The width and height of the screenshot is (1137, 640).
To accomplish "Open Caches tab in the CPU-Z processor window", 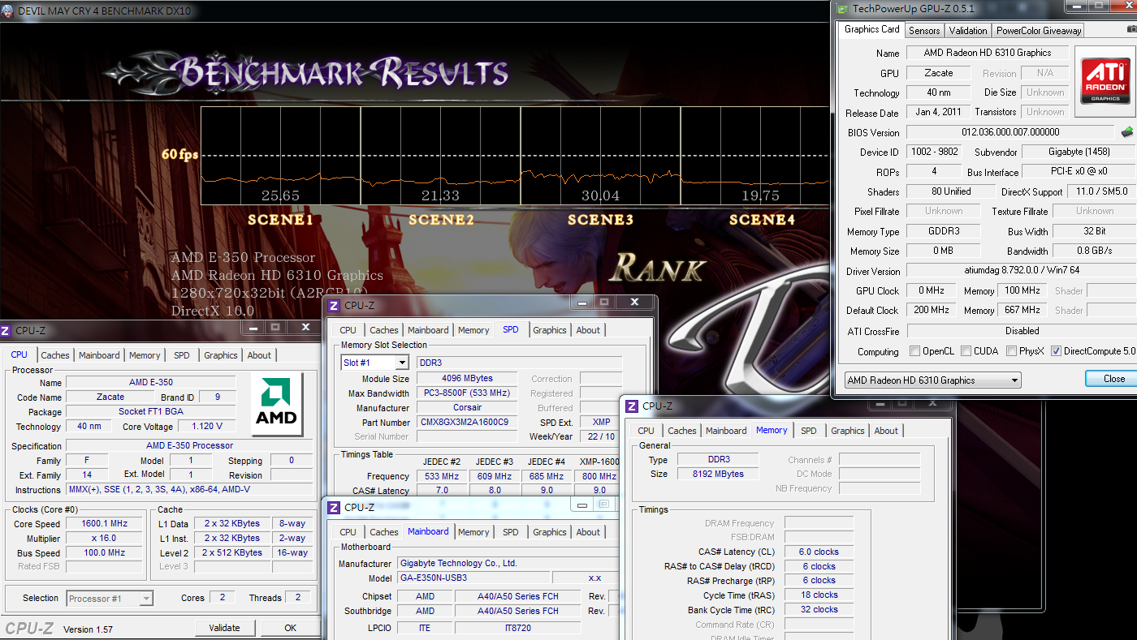I will coord(55,355).
